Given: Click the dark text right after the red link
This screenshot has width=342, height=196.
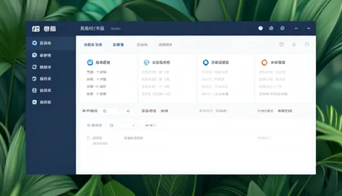Looking at the screenshot, I should click(x=165, y=111).
